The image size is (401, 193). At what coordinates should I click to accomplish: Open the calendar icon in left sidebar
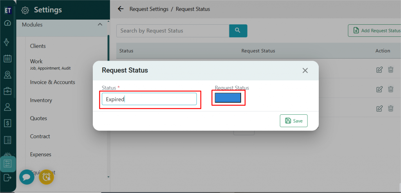(7, 59)
